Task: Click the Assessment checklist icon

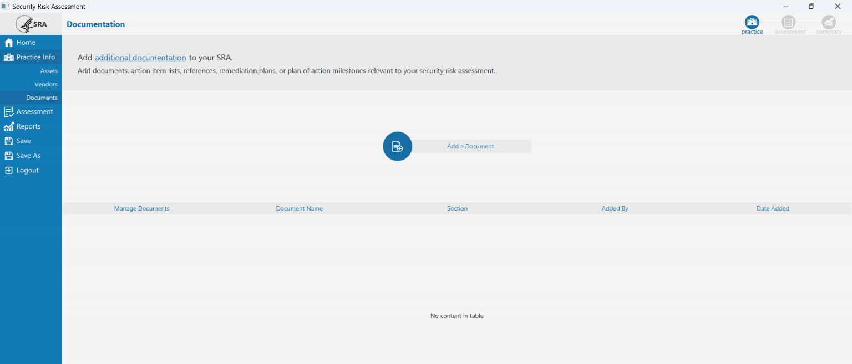Action: [8, 111]
